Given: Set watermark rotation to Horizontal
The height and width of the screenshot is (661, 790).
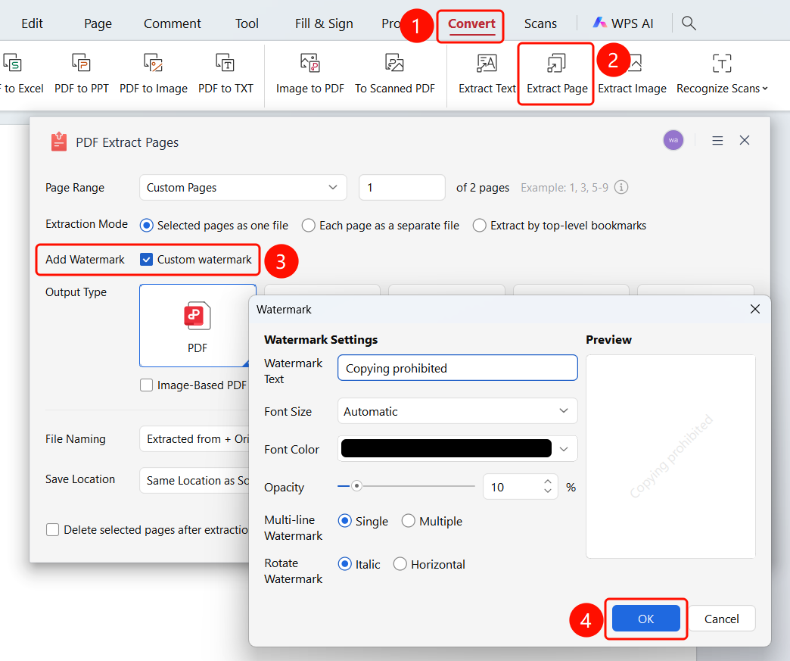Looking at the screenshot, I should pos(400,563).
